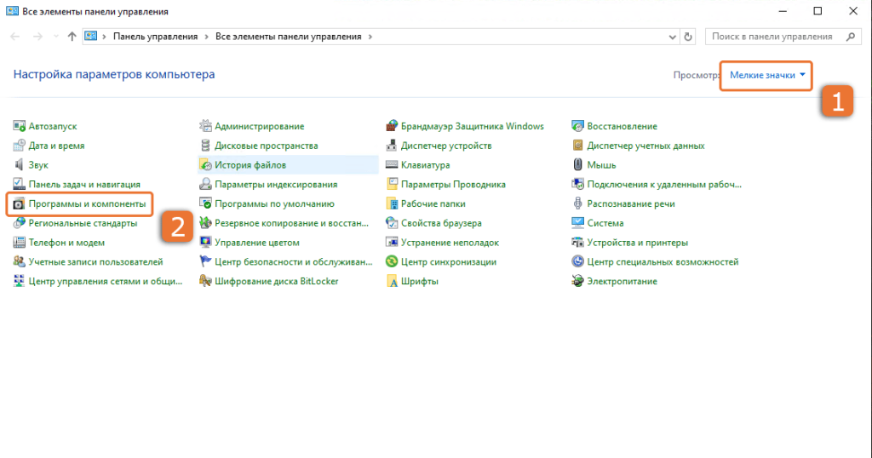This screenshot has width=872, height=458.
Task: Click the Программы и компоненты icon
Action: 19,204
